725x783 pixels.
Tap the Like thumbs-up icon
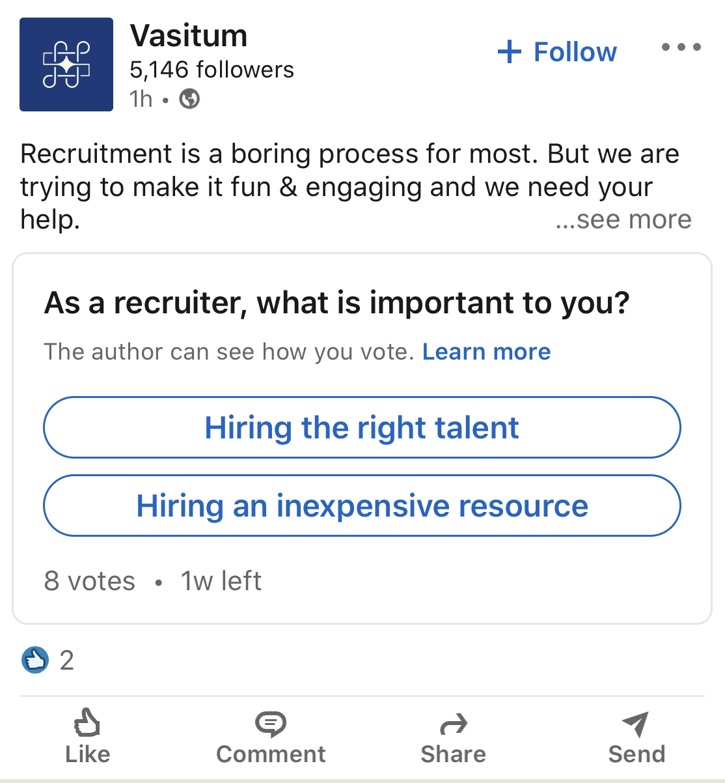coord(87,722)
